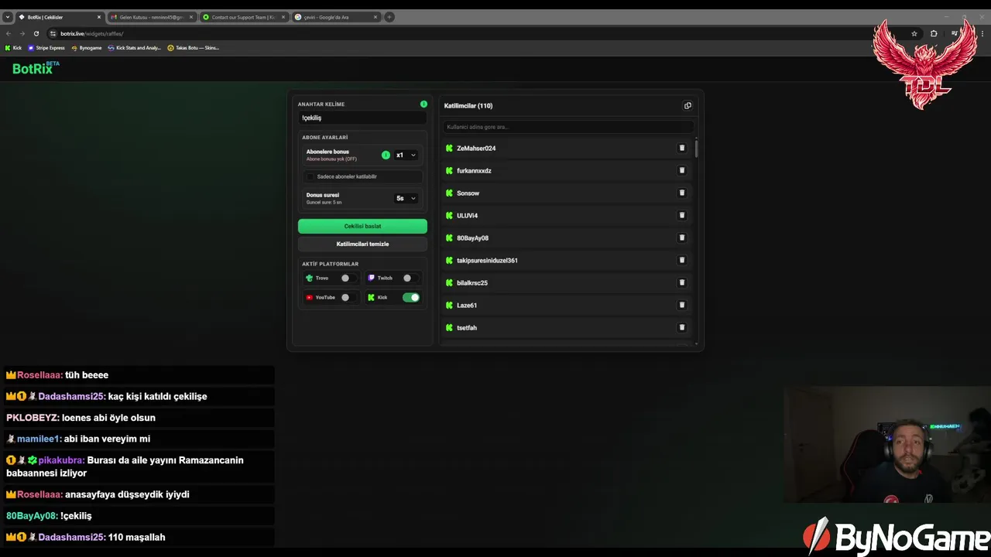
Task: Click the Kick logo under Aktif Platformlar
Action: click(372, 297)
